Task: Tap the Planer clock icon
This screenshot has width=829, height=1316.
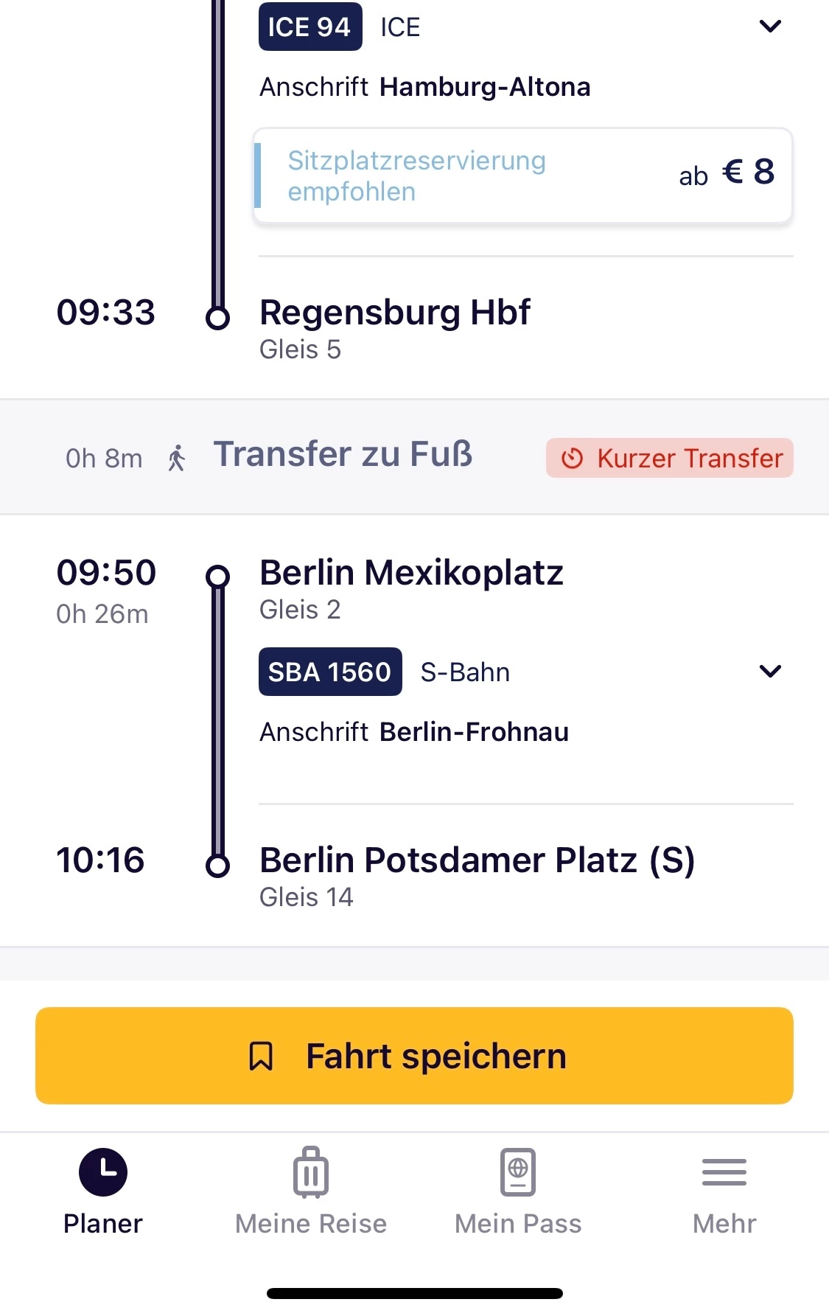Action: [x=103, y=1171]
